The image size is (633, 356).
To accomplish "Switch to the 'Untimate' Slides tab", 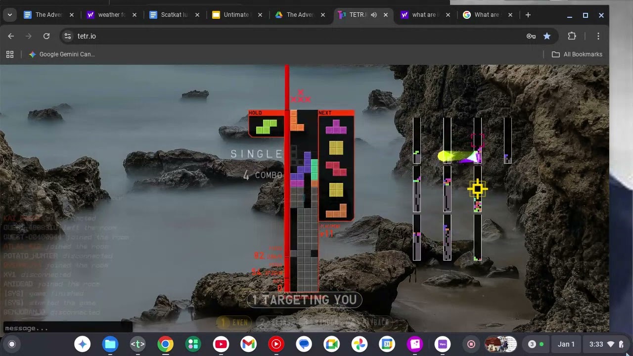I will [x=237, y=15].
